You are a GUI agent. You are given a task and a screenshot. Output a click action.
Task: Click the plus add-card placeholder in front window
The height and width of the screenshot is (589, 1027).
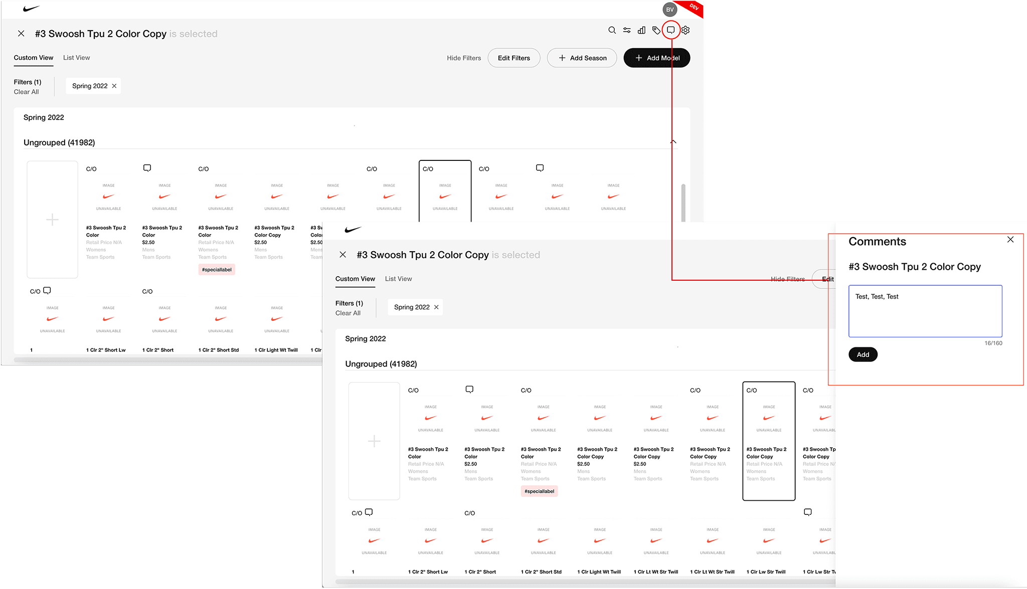(374, 441)
